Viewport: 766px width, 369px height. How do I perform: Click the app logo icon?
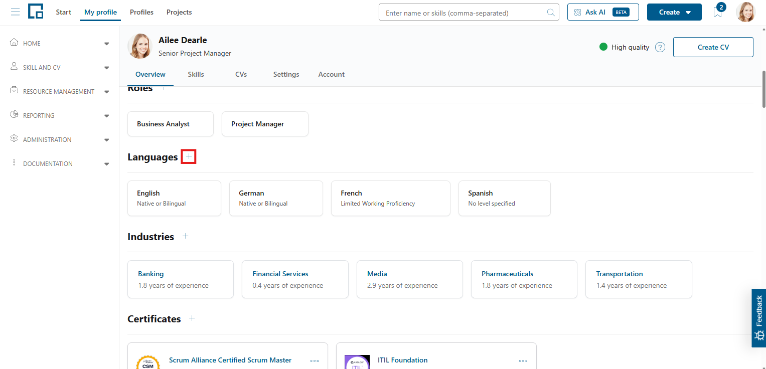[x=36, y=12]
